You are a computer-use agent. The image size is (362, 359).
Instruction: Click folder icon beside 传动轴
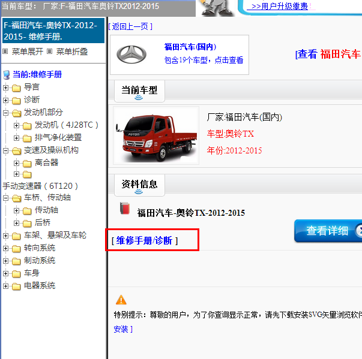pyautogui.click(x=27, y=210)
